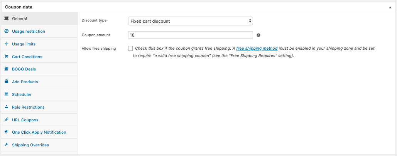Click the help icon beside Coupon amount
This screenshot has height=156, width=397.
coord(258,35)
